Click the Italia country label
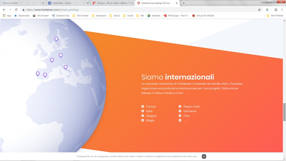This screenshot has width=286, height=161. point(149,111)
